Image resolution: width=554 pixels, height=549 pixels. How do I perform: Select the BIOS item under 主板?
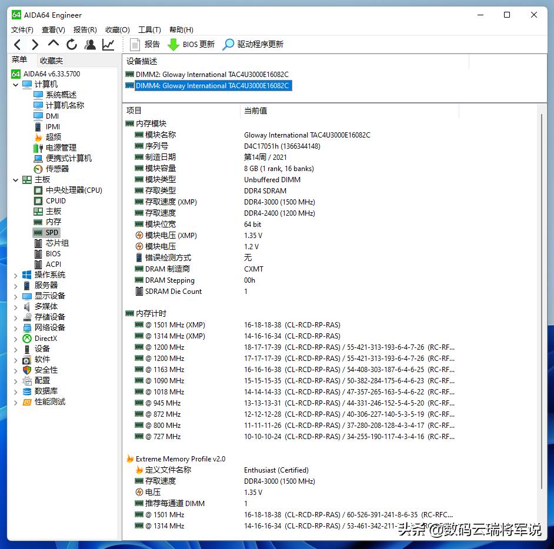[x=52, y=253]
